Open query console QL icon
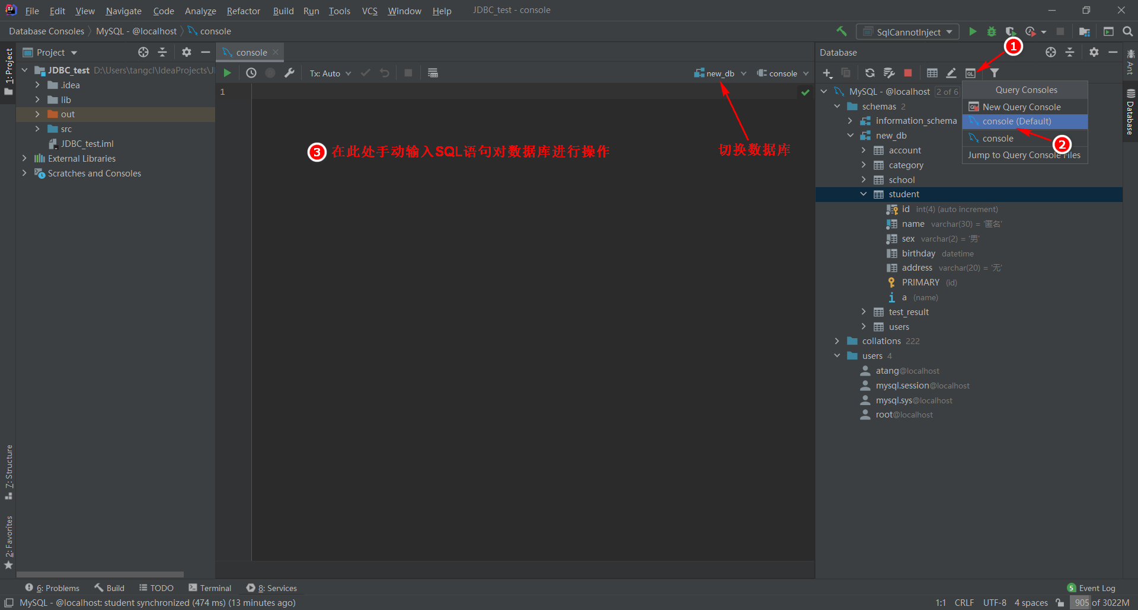Image resolution: width=1138 pixels, height=610 pixels. coord(970,73)
